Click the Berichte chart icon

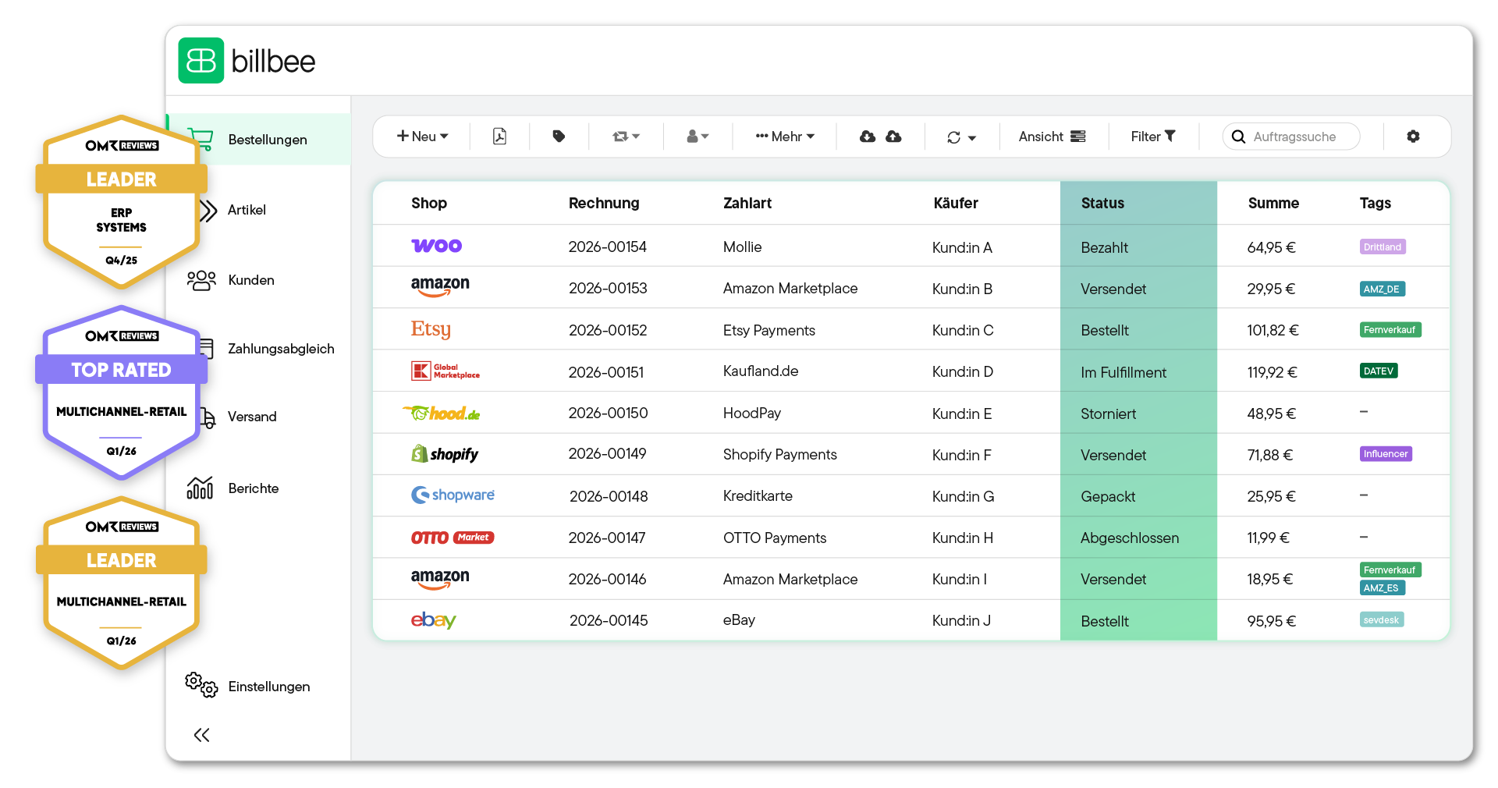pos(200,488)
